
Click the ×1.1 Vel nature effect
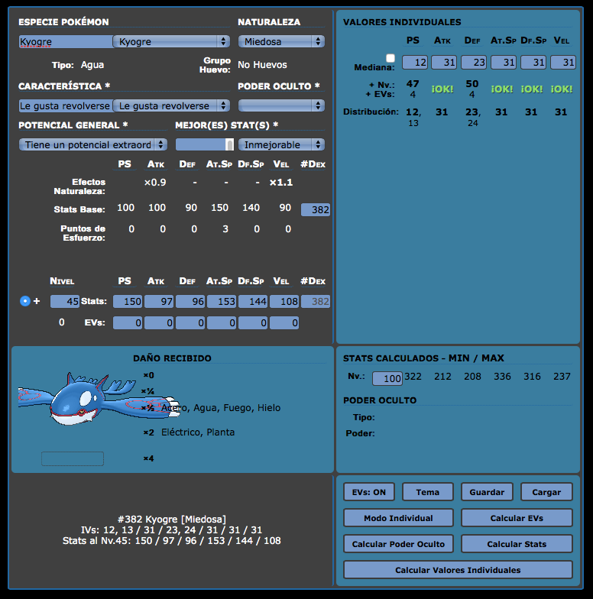coord(281,182)
